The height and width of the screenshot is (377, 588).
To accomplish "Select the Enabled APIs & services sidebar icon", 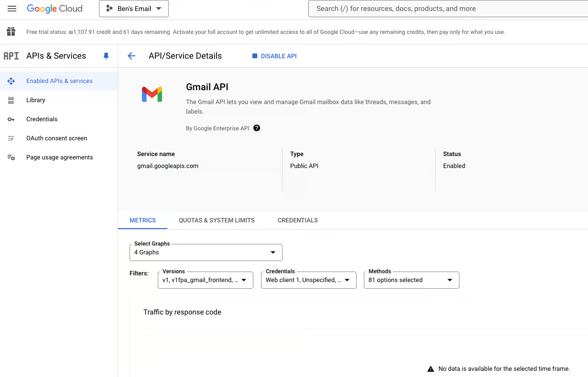I will 11,81.
